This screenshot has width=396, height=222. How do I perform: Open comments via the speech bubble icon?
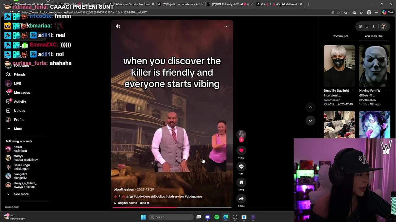[x=241, y=166]
